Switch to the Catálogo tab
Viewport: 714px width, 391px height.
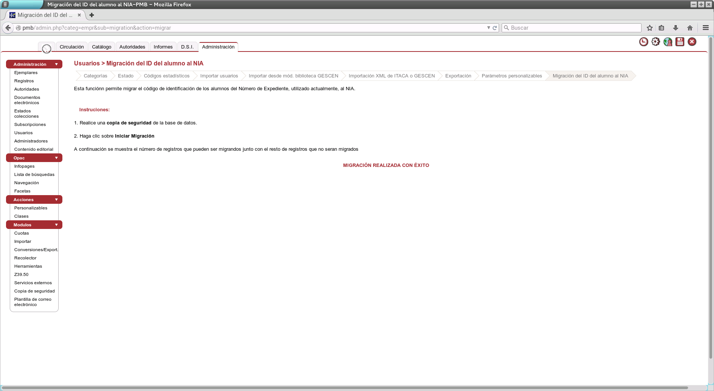[x=101, y=47]
